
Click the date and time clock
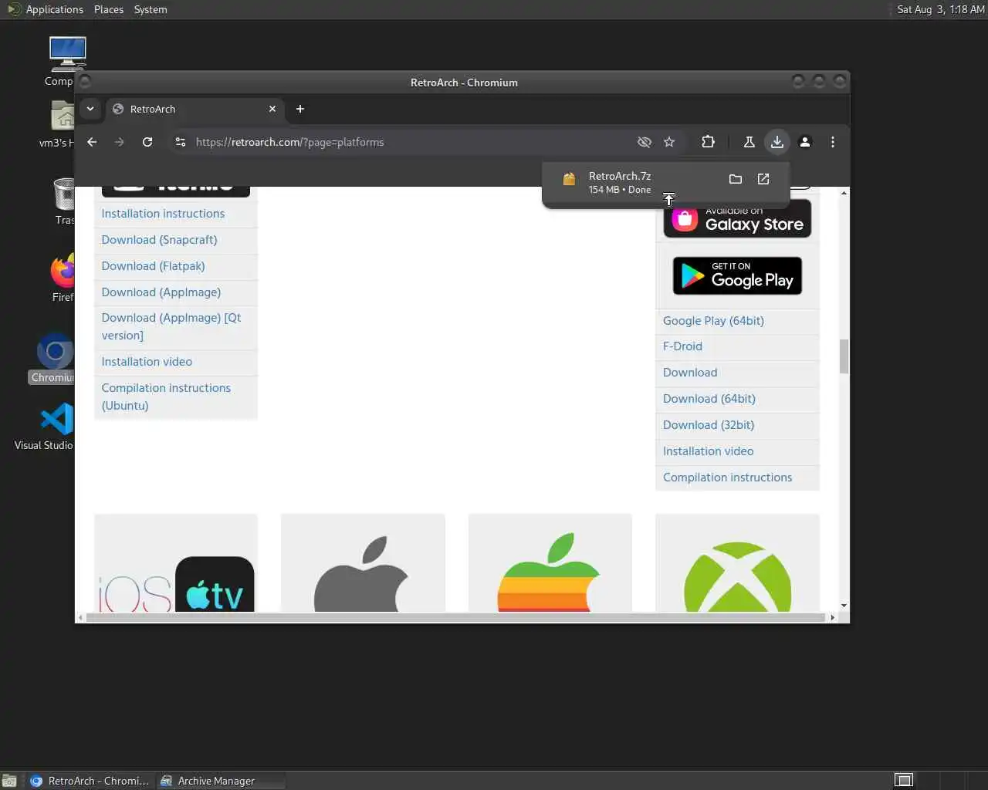940,9
